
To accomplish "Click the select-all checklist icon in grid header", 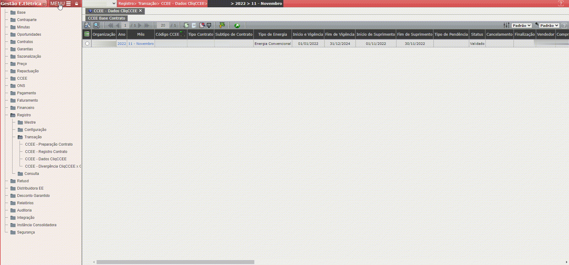I will (87, 34).
